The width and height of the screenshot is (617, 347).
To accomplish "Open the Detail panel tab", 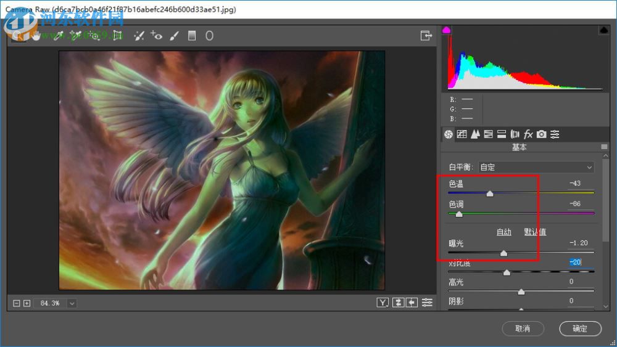I will pos(475,134).
